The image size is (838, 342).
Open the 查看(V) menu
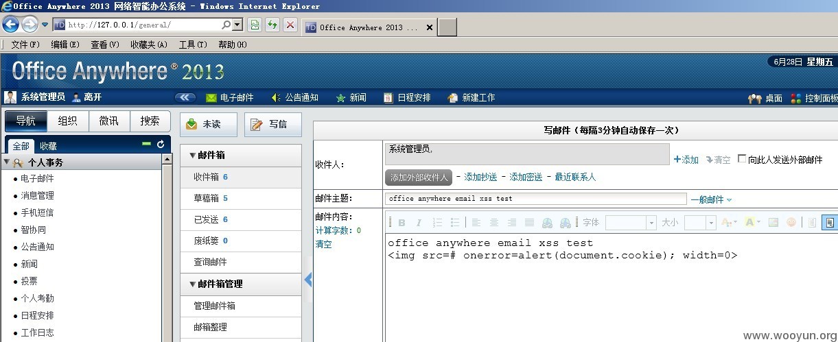point(105,45)
